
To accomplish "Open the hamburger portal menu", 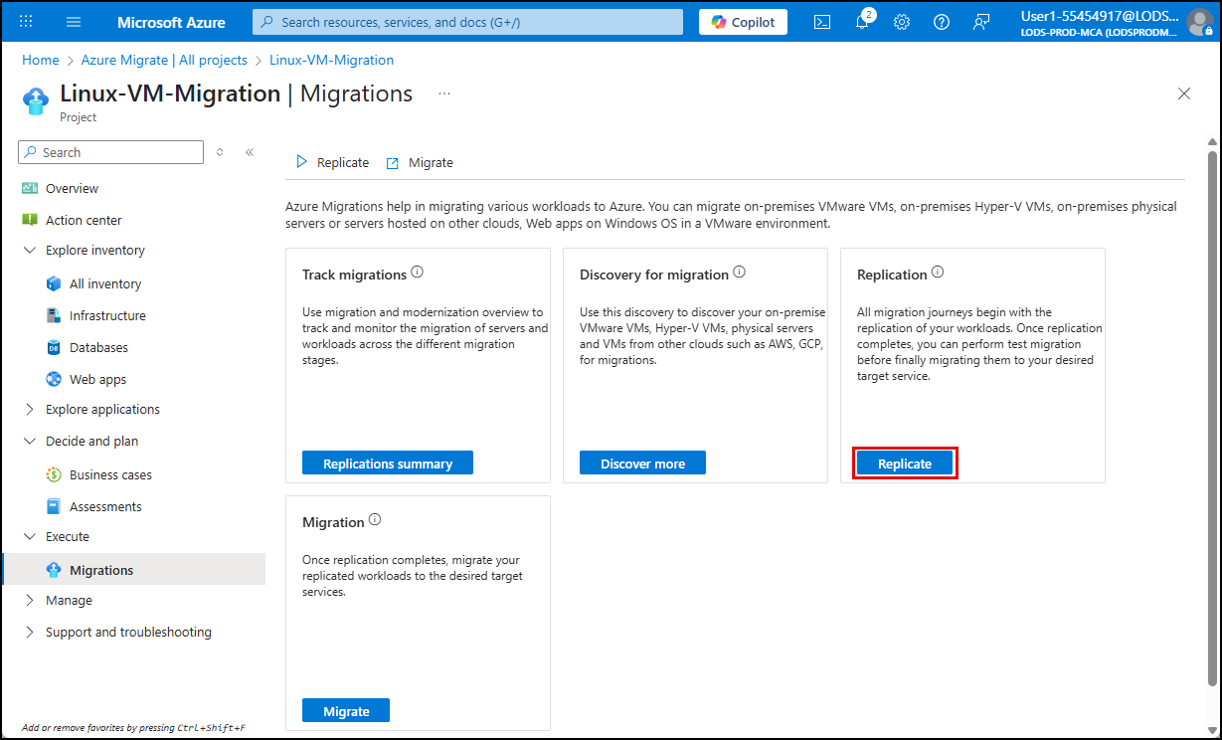I will (x=74, y=22).
